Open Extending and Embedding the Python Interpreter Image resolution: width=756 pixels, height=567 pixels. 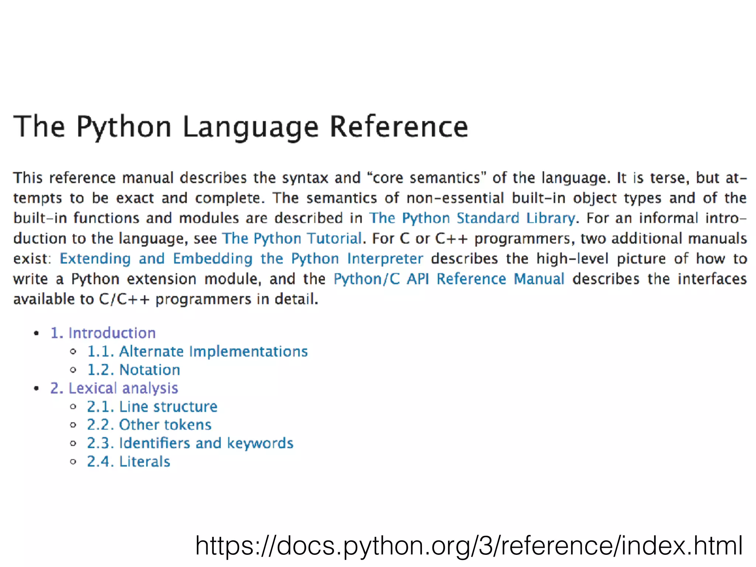241,258
